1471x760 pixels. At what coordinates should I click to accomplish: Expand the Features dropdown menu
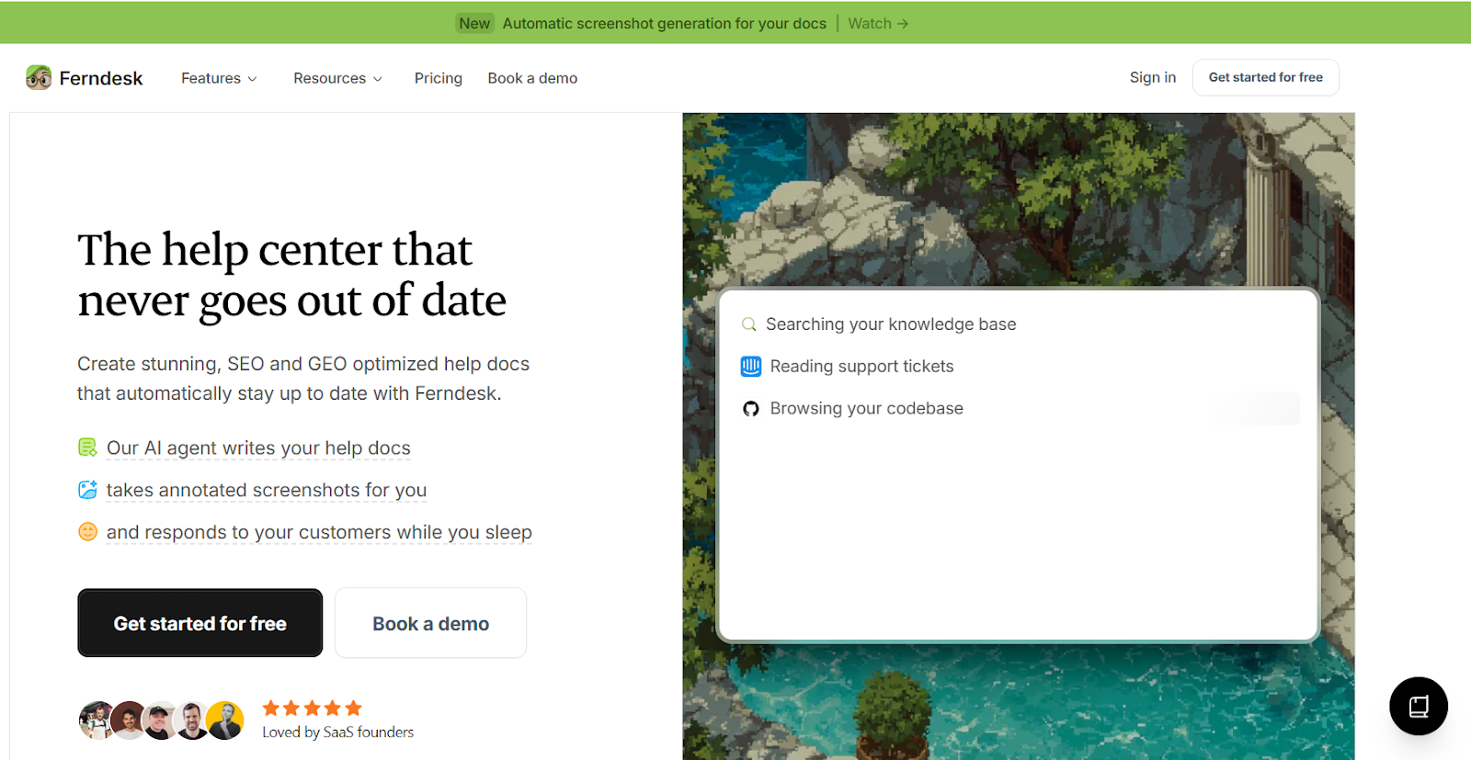219,78
